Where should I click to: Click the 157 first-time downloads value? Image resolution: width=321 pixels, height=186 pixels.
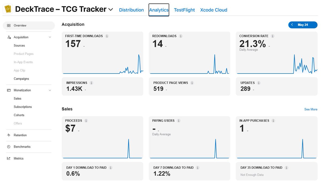click(73, 44)
